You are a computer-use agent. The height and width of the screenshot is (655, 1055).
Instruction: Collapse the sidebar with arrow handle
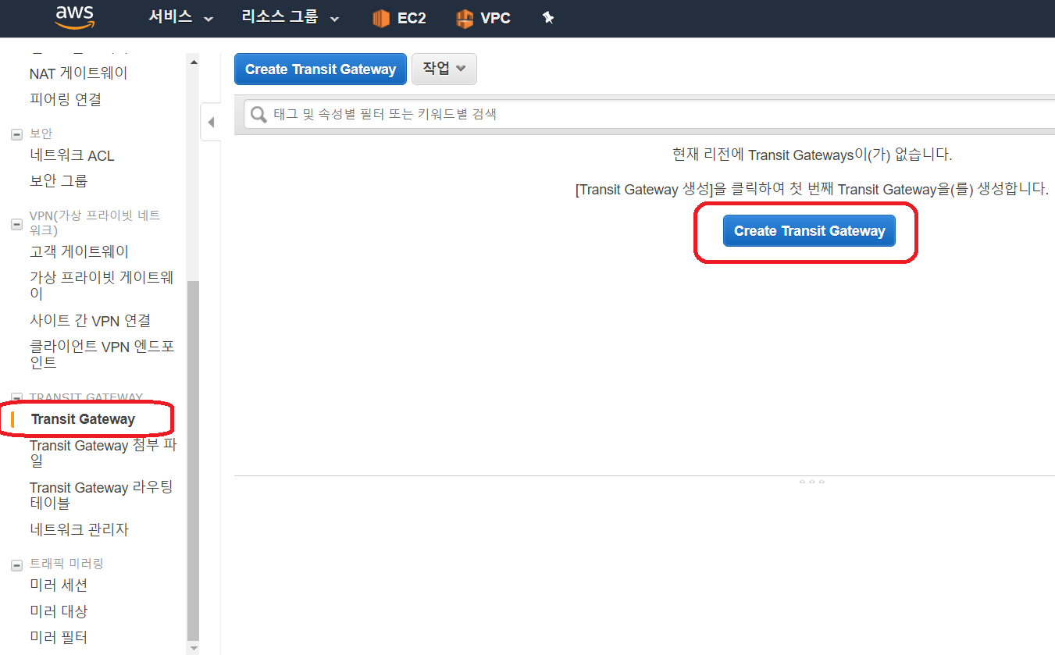pos(211,123)
